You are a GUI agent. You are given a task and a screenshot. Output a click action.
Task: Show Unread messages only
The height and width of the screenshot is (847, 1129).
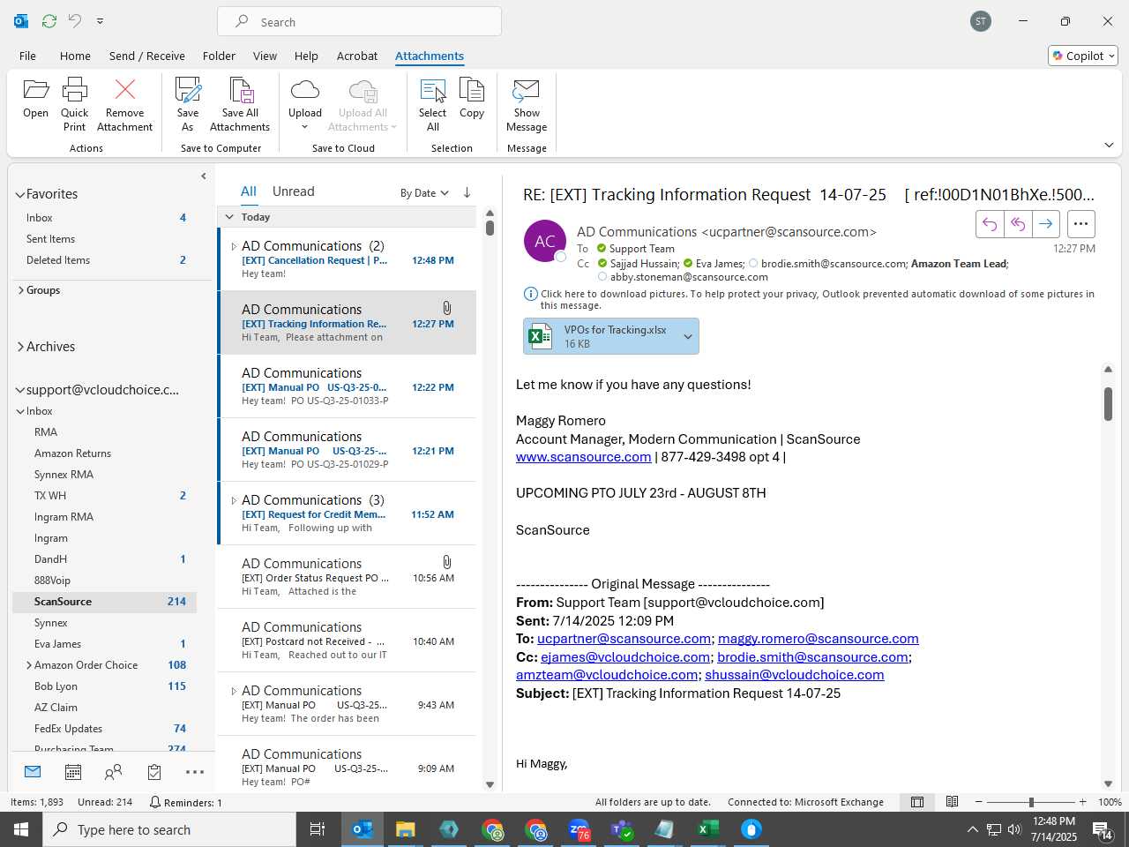pos(294,191)
